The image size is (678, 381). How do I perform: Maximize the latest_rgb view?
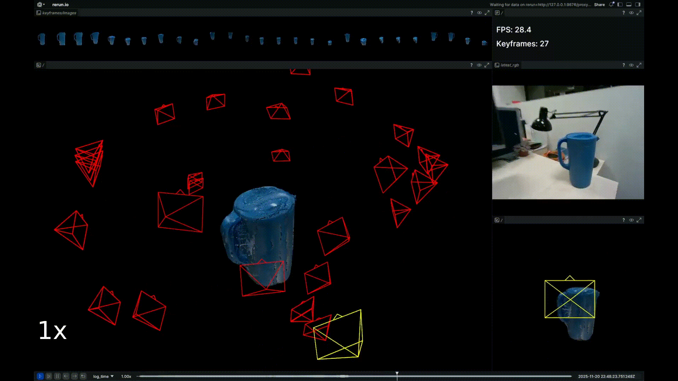tap(639, 65)
